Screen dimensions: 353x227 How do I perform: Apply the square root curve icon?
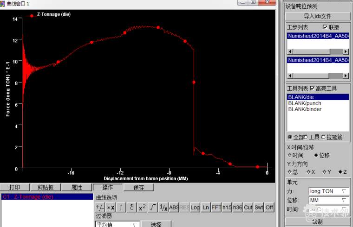(x=153, y=208)
